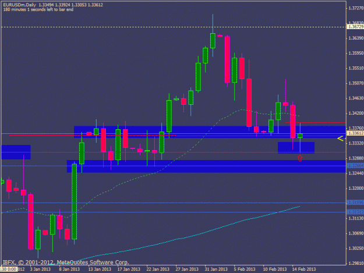The image size is (364, 273).
Task: Click the 1.35070 price axis label
Action: [356, 83]
